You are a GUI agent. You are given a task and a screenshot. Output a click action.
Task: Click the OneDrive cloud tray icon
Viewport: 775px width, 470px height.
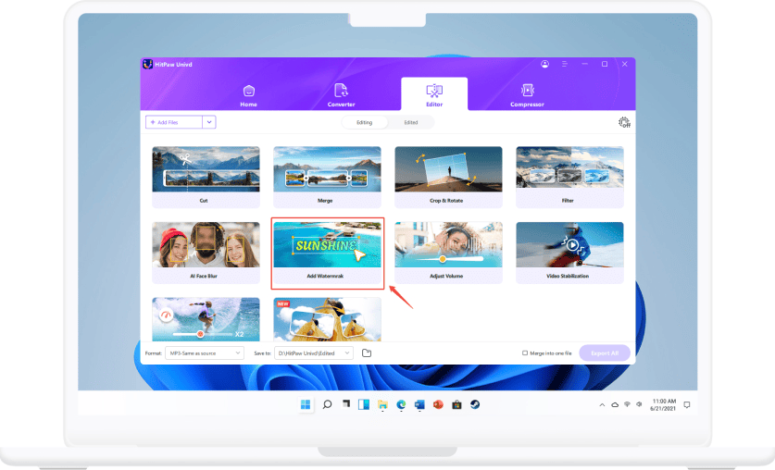pos(615,405)
